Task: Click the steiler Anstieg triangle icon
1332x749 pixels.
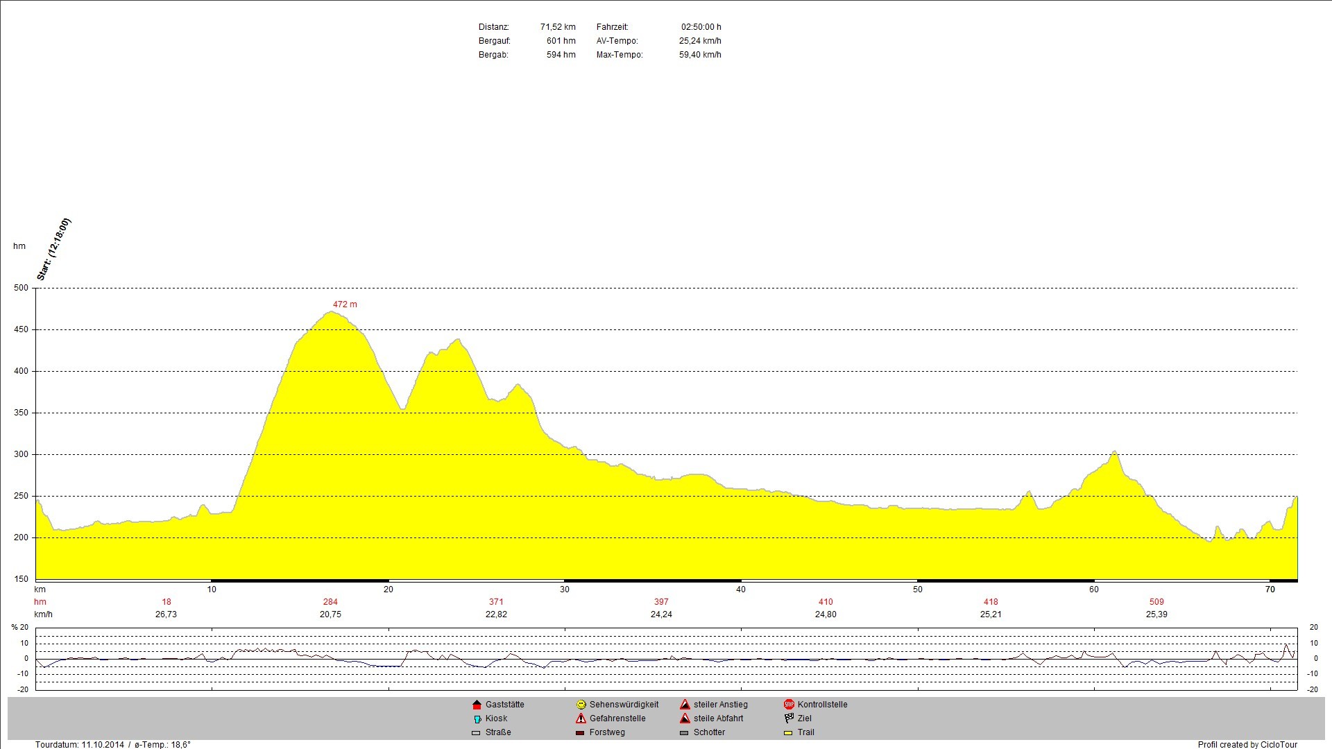Action: click(685, 705)
